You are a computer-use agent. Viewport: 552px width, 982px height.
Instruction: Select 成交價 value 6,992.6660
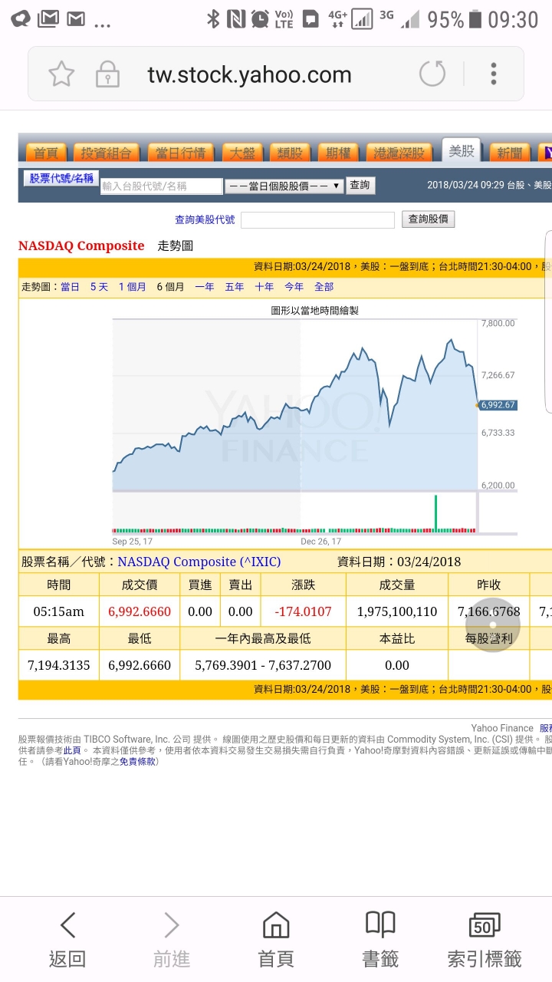(x=140, y=612)
